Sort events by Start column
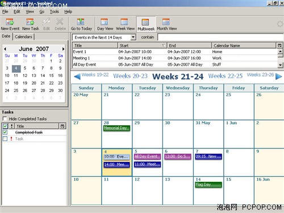 pos(143,45)
